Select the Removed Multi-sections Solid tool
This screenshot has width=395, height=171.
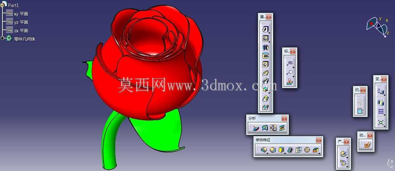[x=266, y=107]
